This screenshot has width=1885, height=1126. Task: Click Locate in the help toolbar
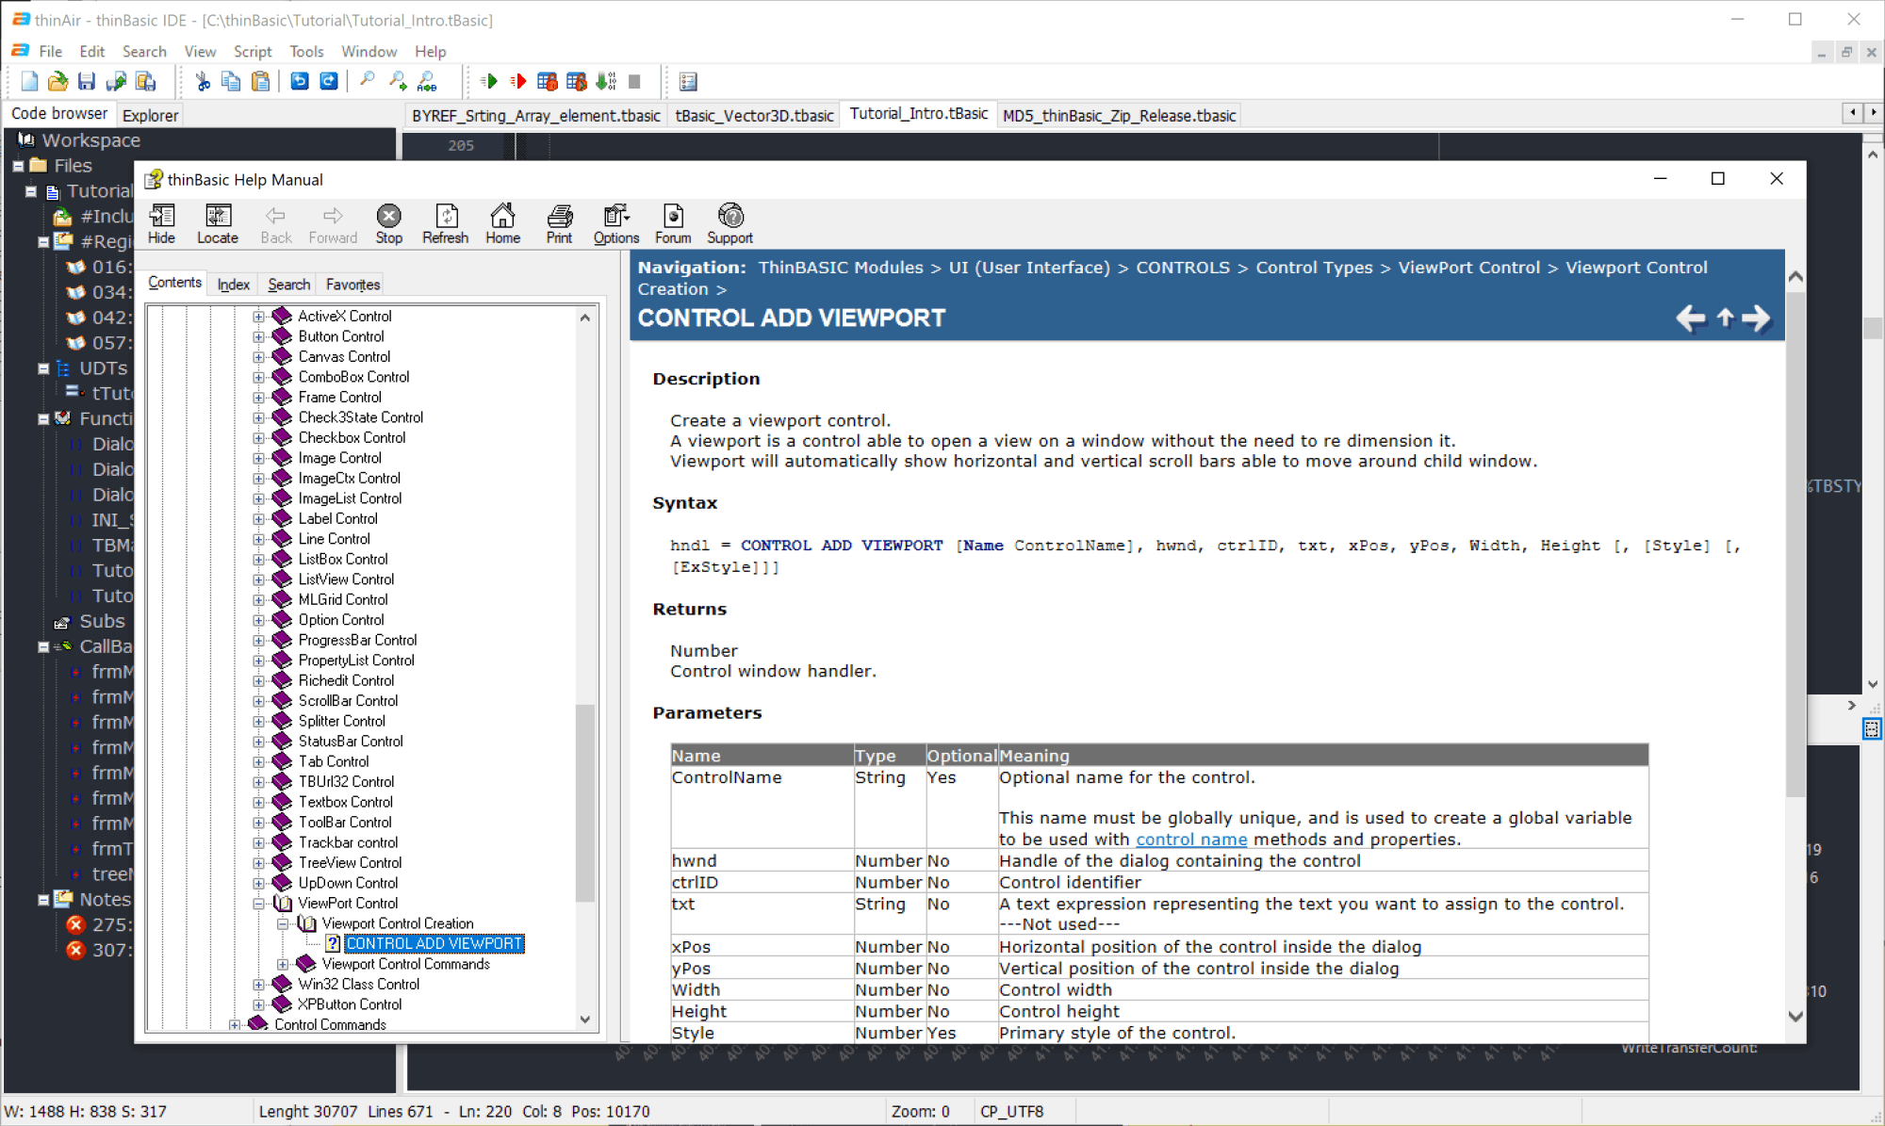tap(218, 224)
